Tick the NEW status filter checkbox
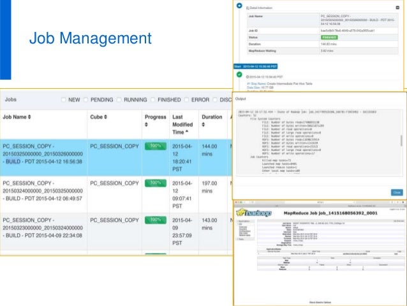Viewport: 407px width, 306px height. 63,100
